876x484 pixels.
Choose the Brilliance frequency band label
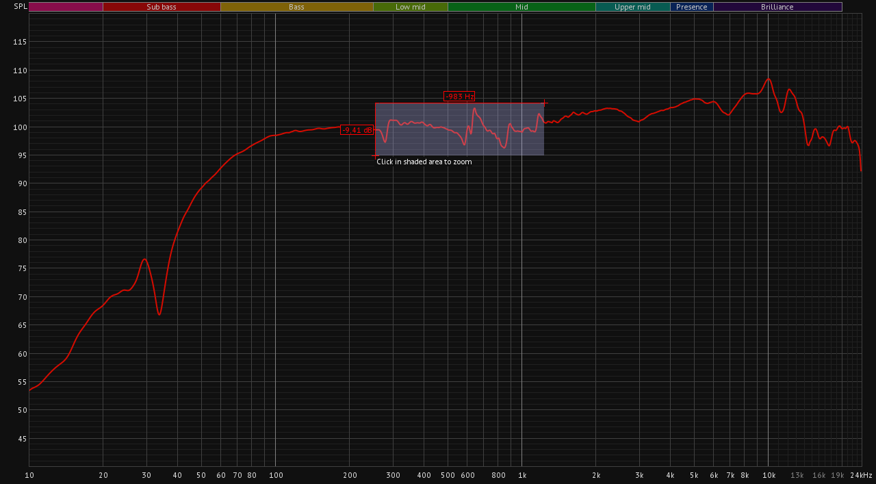coord(777,7)
